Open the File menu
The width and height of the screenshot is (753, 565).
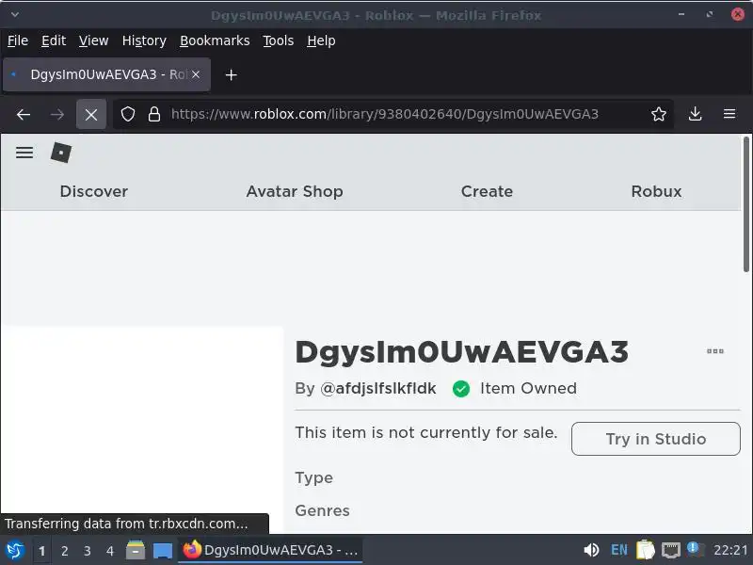(18, 40)
